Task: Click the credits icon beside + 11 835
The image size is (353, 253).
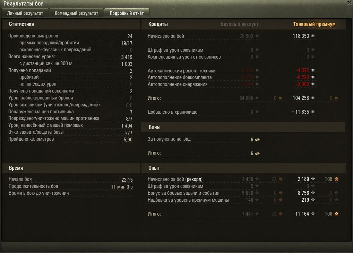Action: tap(313, 112)
